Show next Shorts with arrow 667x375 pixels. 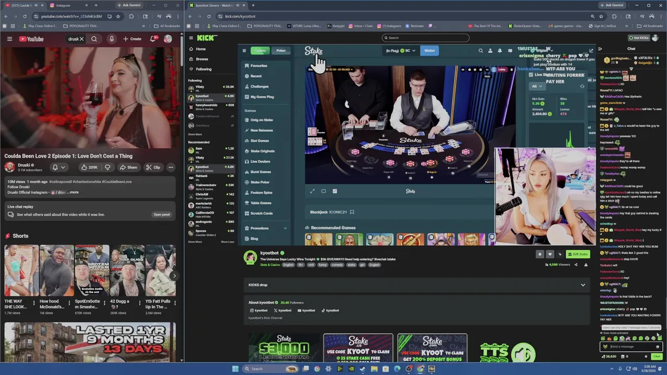174,276
